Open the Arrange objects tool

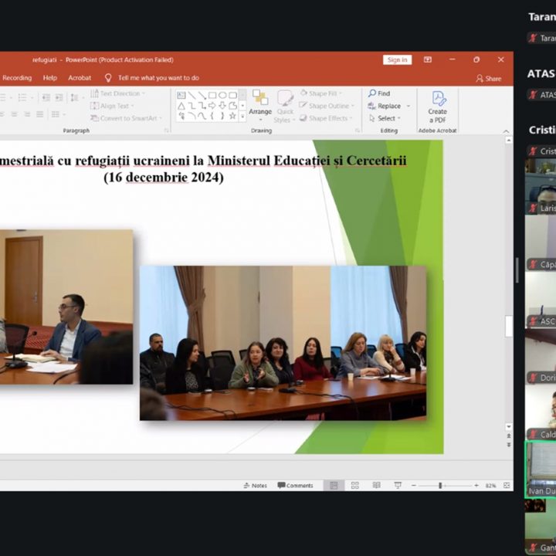click(260, 105)
